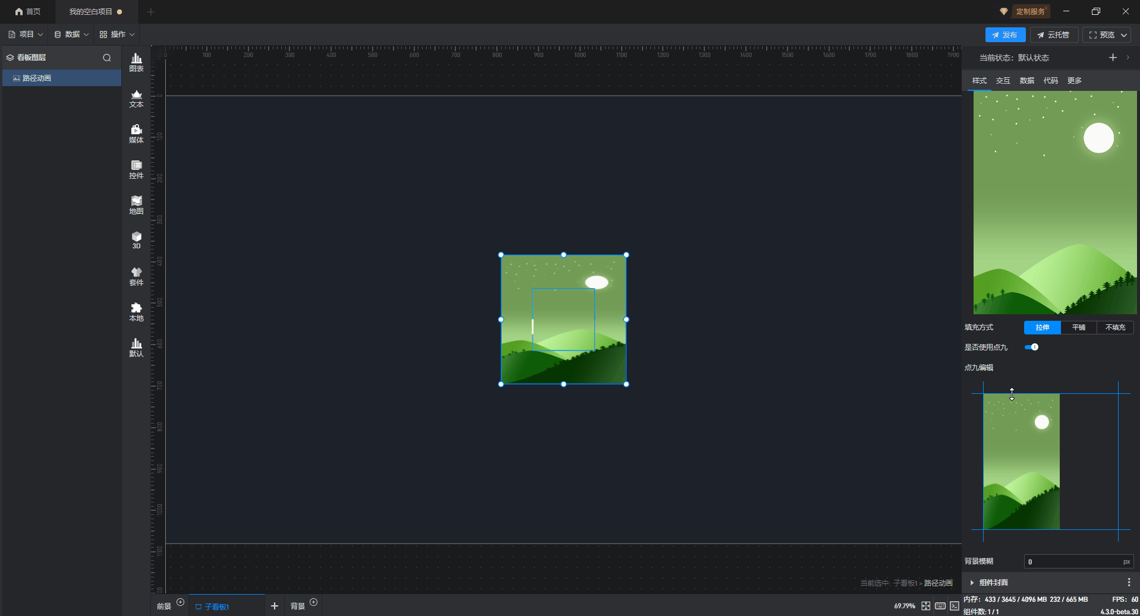This screenshot has width=1140, height=616.
Task: Open the 图表 chart components panel
Action: [x=136, y=62]
